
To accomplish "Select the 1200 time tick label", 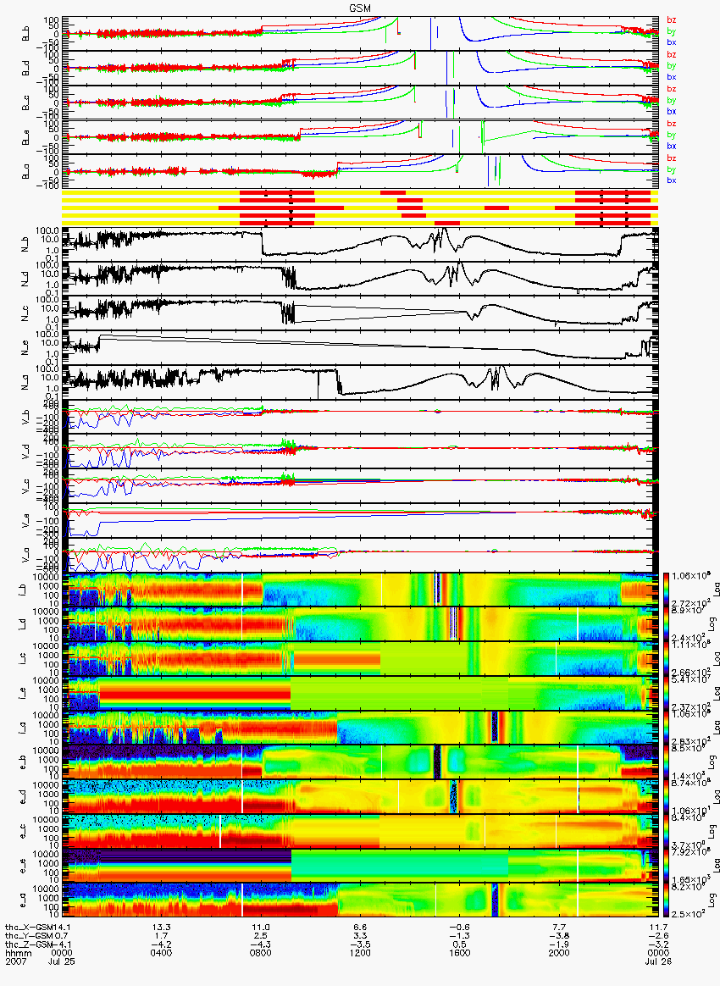I will click(x=360, y=953).
